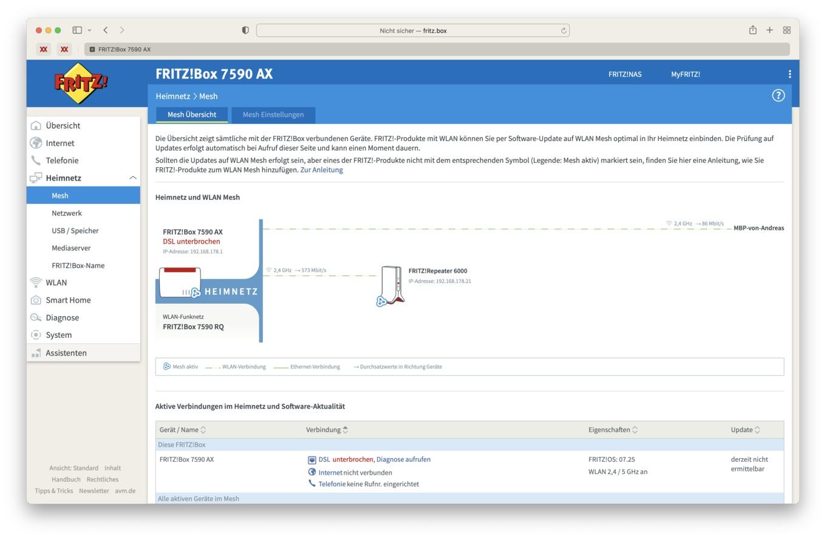The width and height of the screenshot is (826, 539).
Task: Click the Handbuch footer link
Action: point(66,479)
